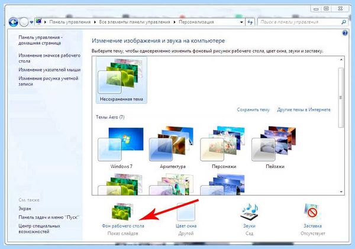This screenshot has width=355, height=249.
Task: Open 'Панель управления - домашняя страница'
Action: tap(40, 40)
